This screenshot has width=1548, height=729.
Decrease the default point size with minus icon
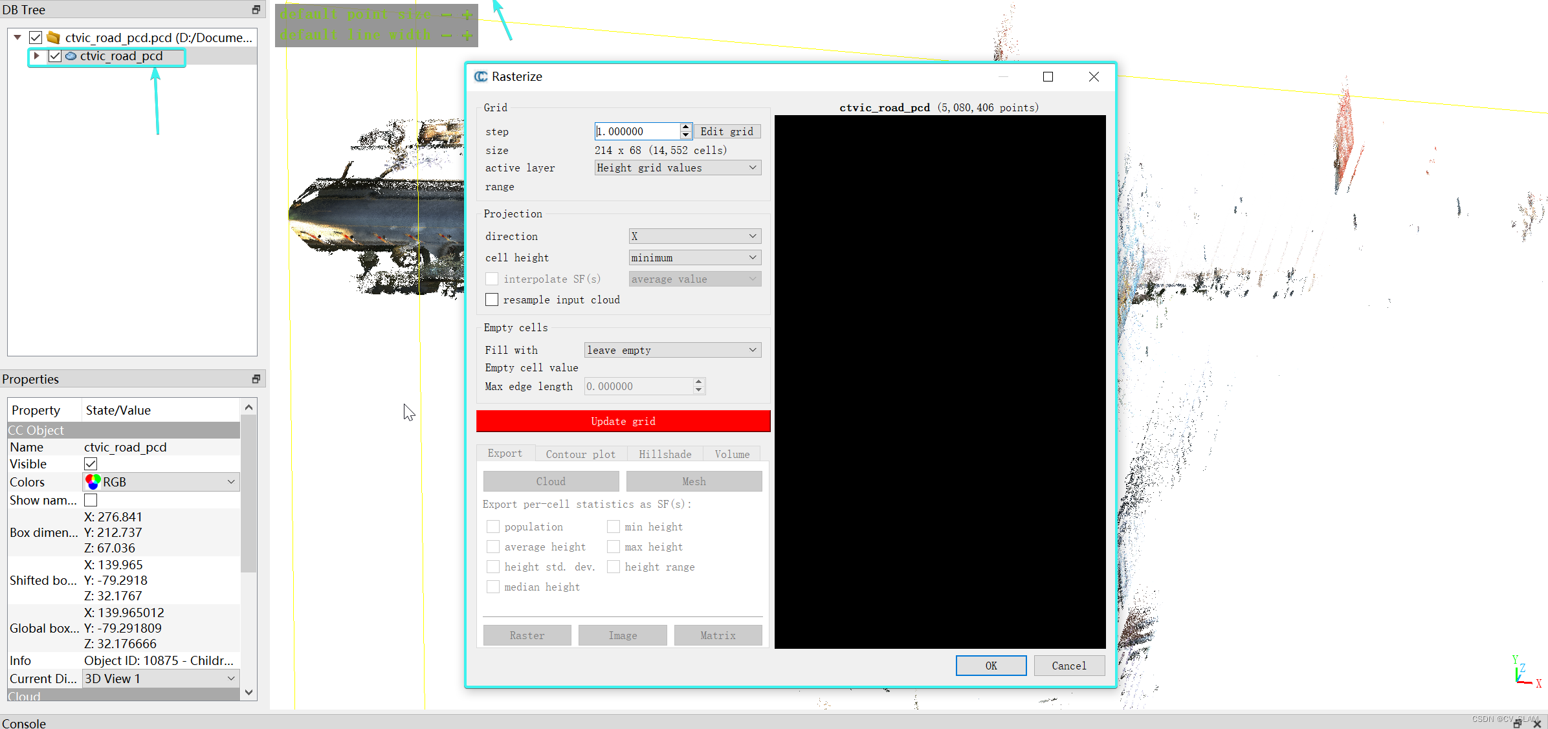tap(445, 14)
